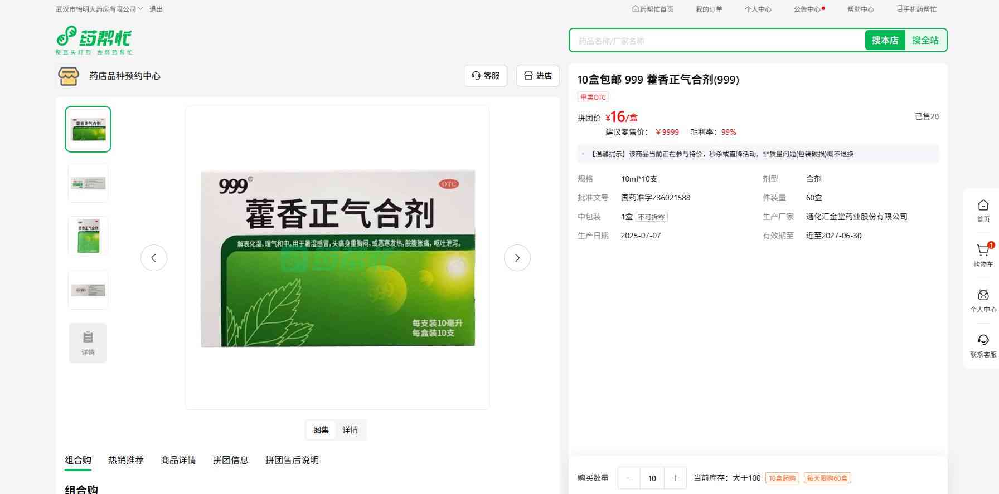999x494 pixels.
Task: Increase purchase quantity with plus button
Action: tap(675, 478)
